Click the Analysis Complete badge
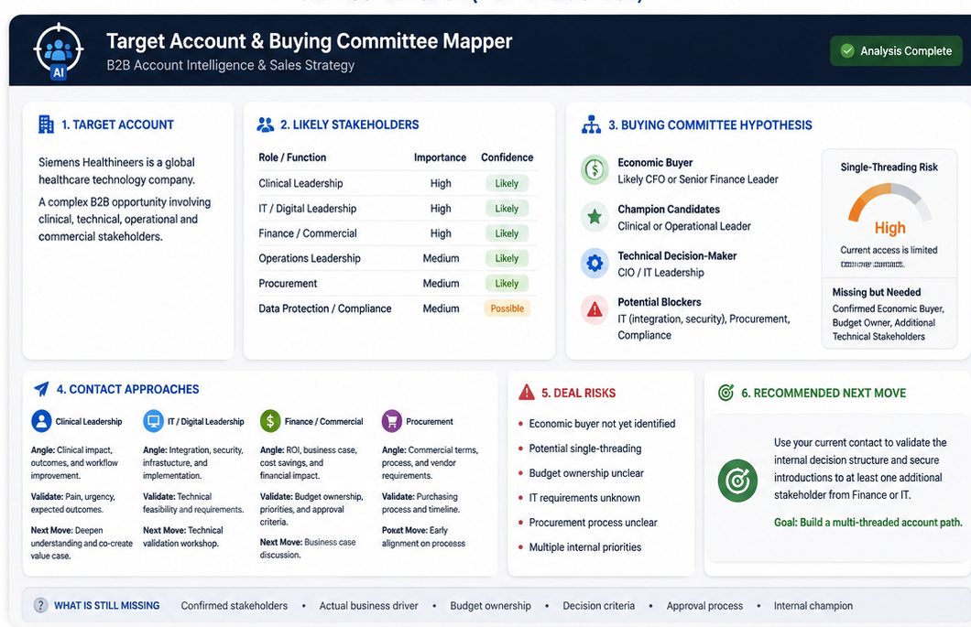The image size is (971, 627). [896, 50]
